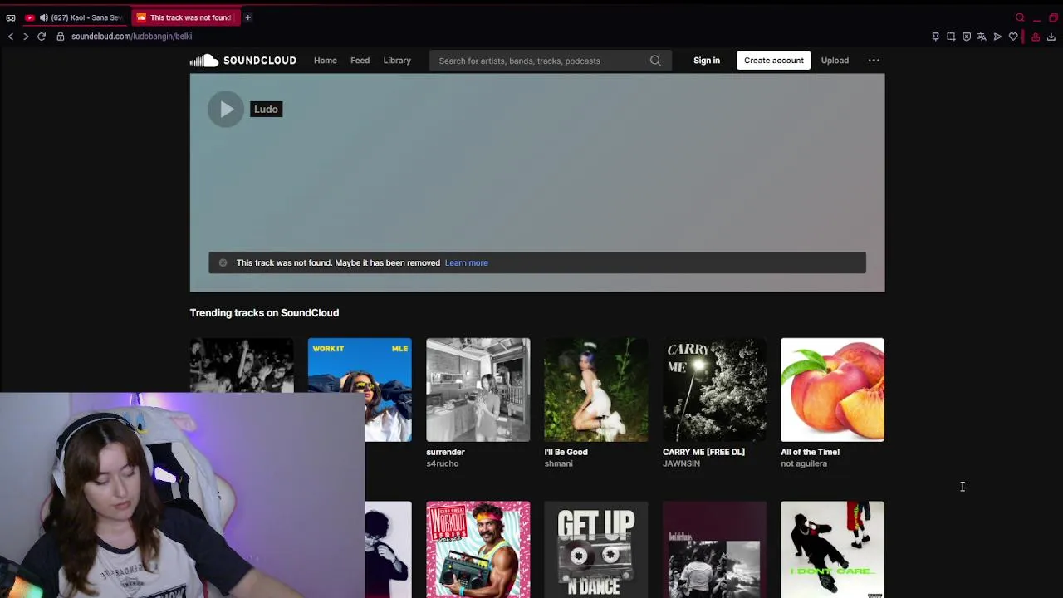Mute the YouTube tab via speaker icon
1063x598 pixels.
(43, 17)
